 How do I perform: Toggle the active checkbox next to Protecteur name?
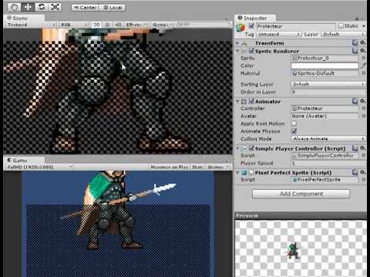[251, 26]
